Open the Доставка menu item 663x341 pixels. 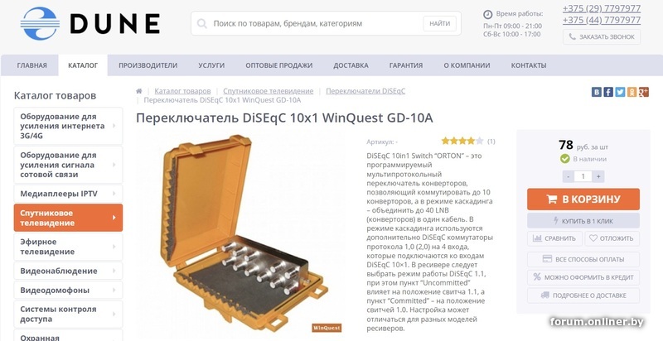(351, 65)
